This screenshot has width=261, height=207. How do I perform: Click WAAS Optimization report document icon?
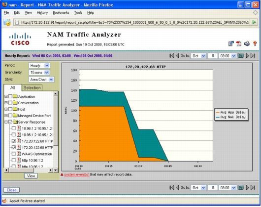click(x=19, y=154)
